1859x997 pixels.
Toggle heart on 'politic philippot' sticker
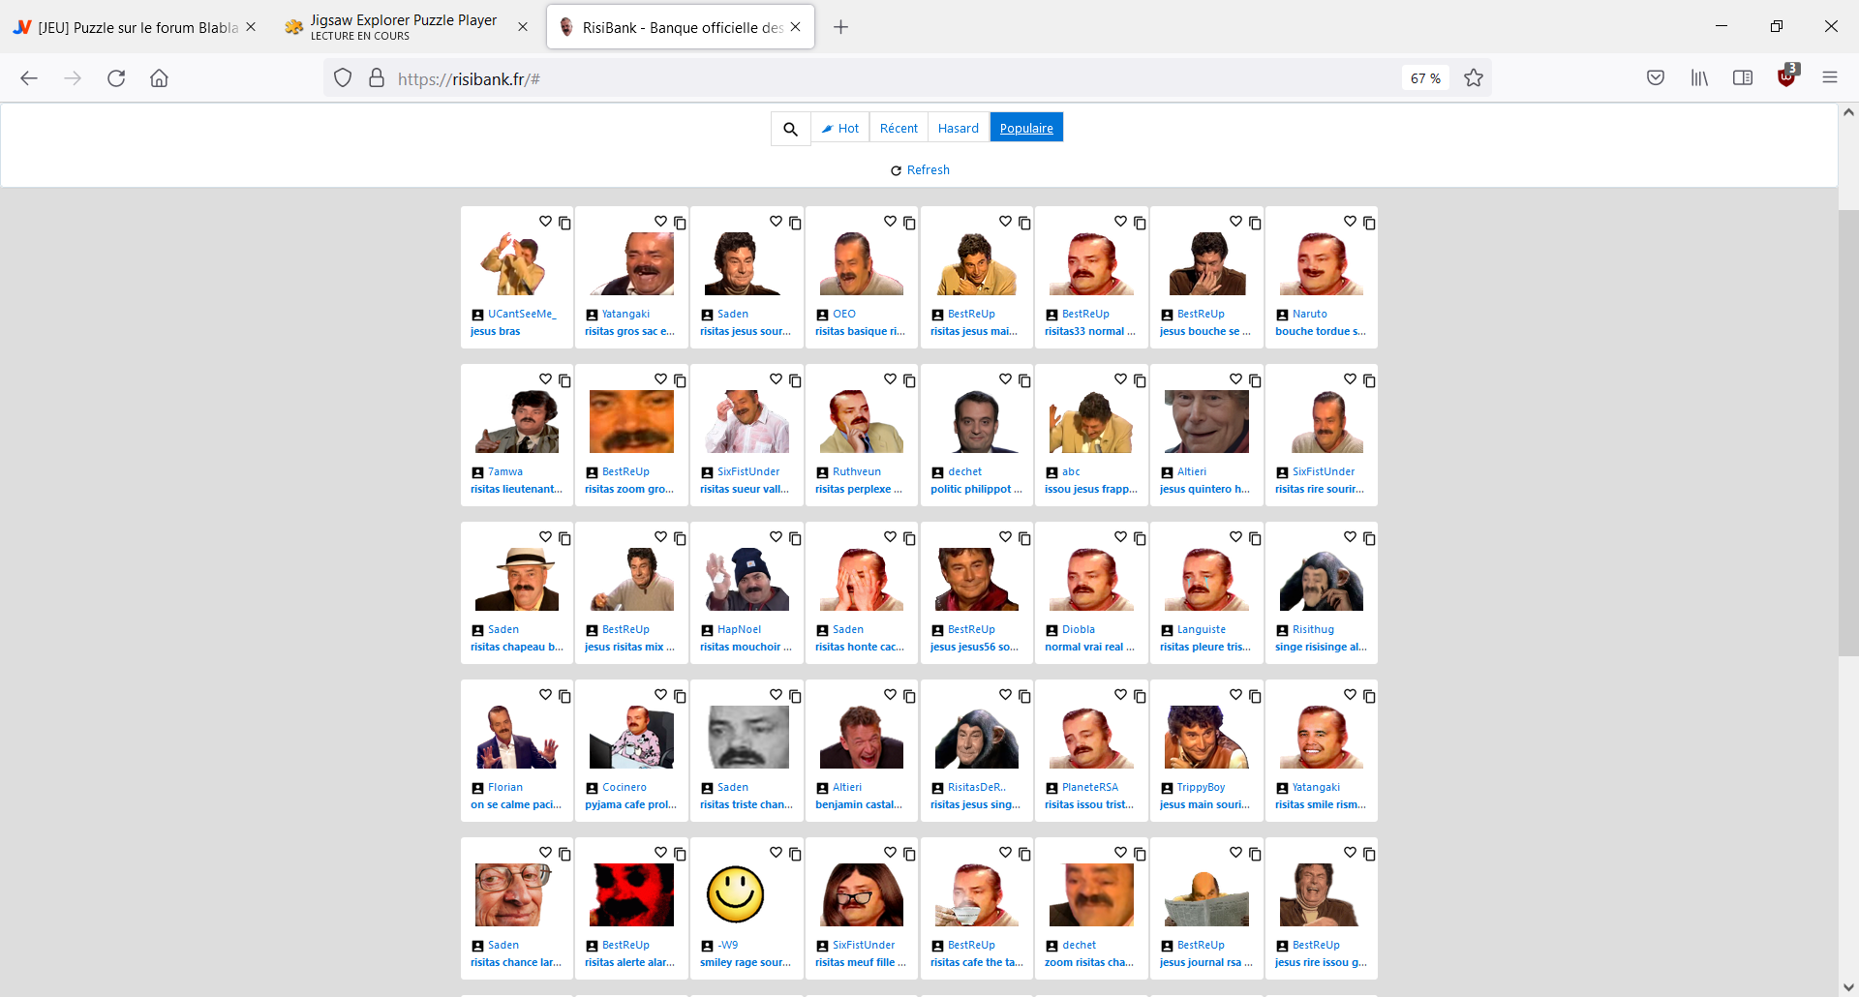coord(1005,379)
